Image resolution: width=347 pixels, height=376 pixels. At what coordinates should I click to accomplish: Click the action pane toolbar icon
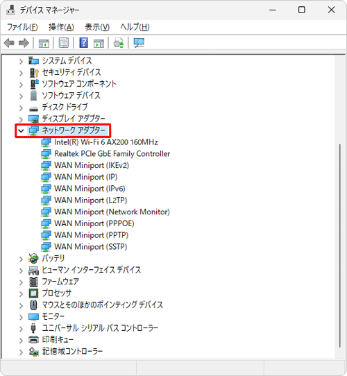click(99, 43)
